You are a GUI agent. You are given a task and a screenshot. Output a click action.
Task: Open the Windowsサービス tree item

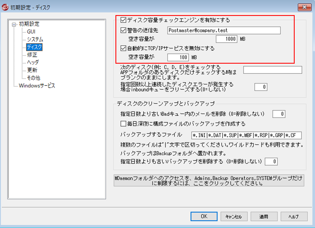[x=37, y=86]
